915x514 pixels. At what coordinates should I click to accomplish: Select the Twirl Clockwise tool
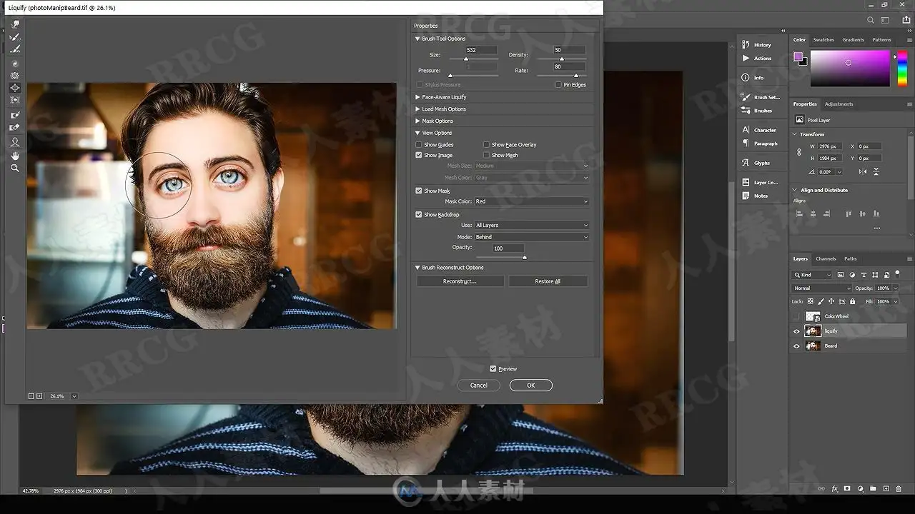pos(15,64)
